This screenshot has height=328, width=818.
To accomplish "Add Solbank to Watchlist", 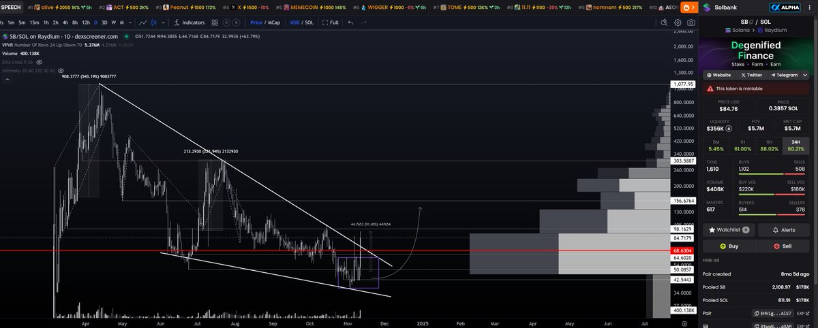I will [729, 230].
